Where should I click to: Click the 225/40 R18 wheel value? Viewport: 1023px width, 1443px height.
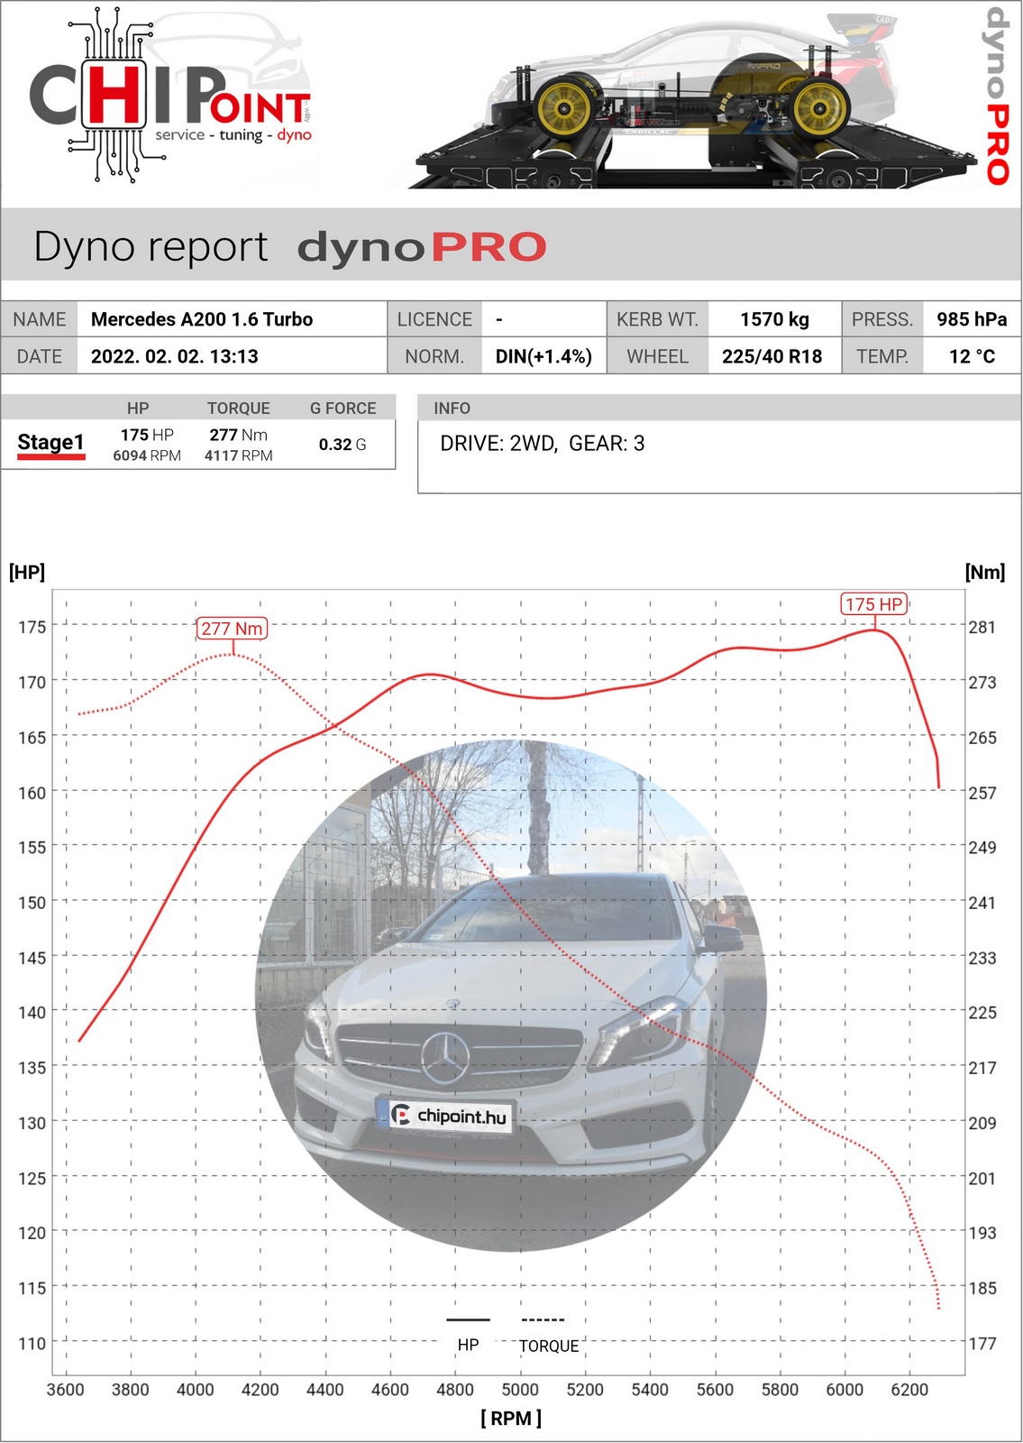(772, 356)
